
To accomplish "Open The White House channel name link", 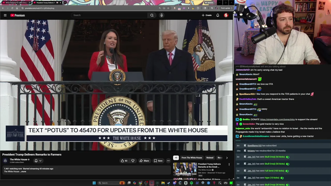I will click(18, 159).
